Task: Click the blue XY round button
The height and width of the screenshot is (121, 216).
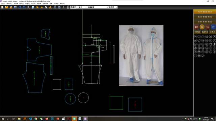Action: [x=213, y=27]
